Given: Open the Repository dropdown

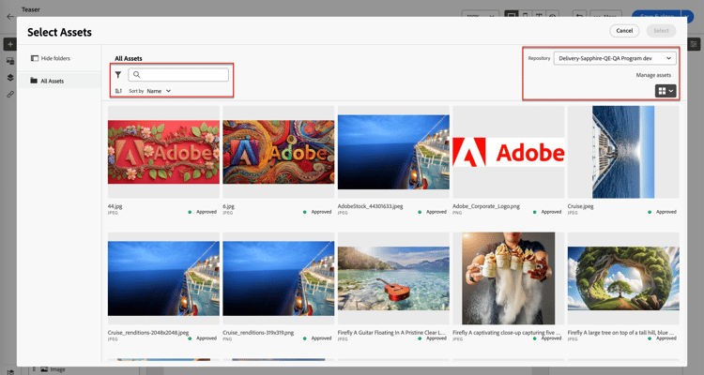Looking at the screenshot, I should (615, 58).
